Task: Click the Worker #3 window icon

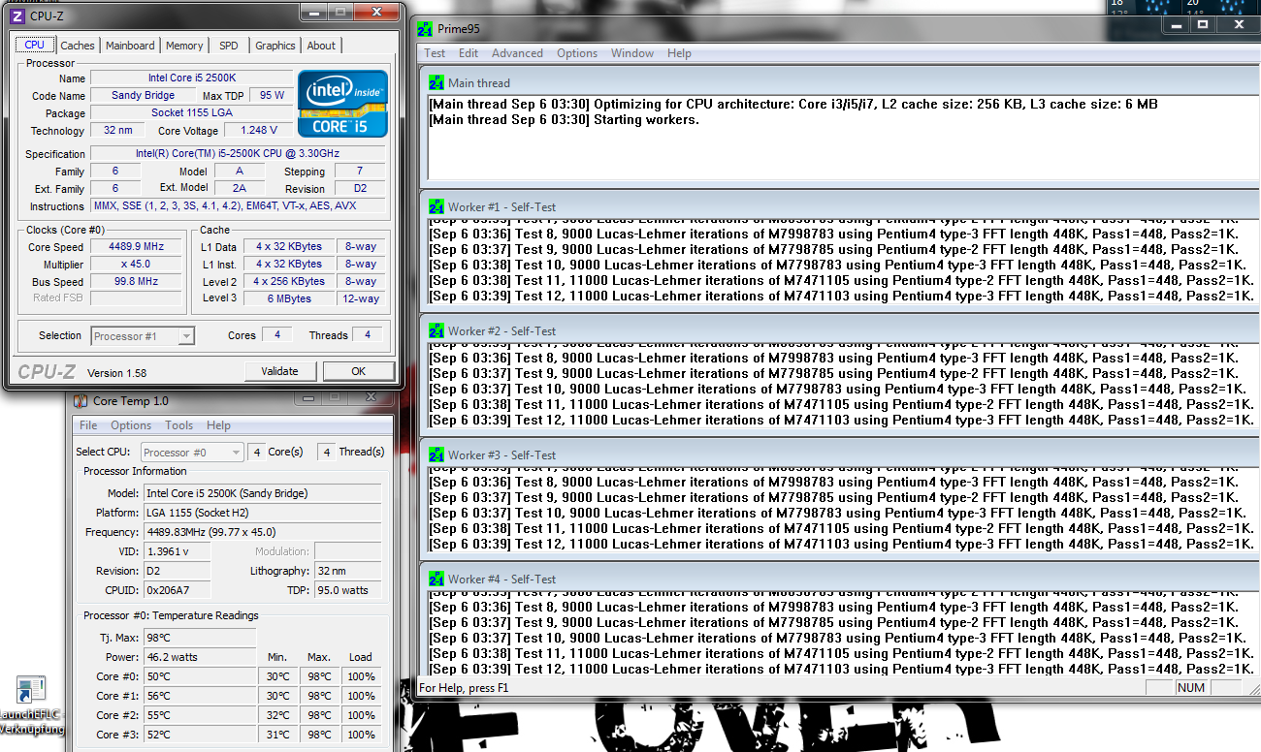Action: 436,455
